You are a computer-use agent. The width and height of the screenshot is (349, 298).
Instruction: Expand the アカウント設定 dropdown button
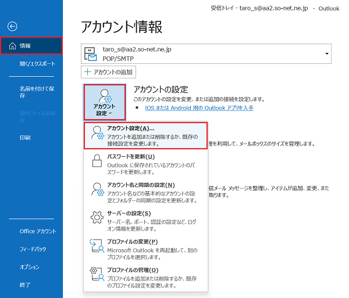[x=104, y=103]
